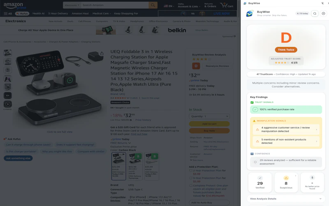Select the second color variant swatch
The height and width of the screenshot is (206, 329).
click(x=135, y=166)
